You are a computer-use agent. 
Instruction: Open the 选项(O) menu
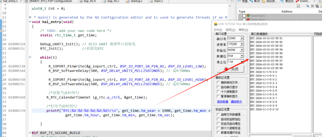[230, 30]
